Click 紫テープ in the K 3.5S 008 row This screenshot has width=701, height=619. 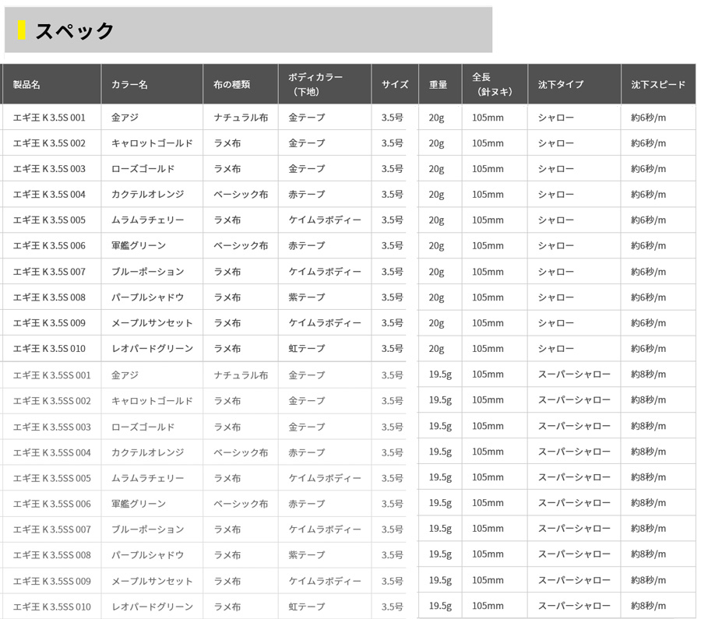click(307, 297)
